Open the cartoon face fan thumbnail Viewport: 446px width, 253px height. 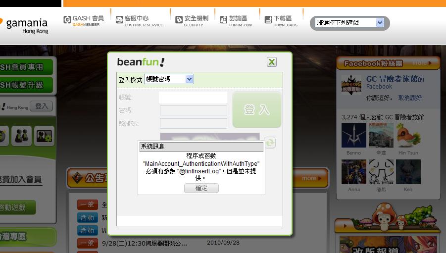(381, 172)
